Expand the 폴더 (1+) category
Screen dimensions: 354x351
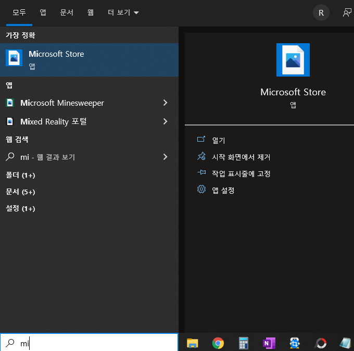20,175
